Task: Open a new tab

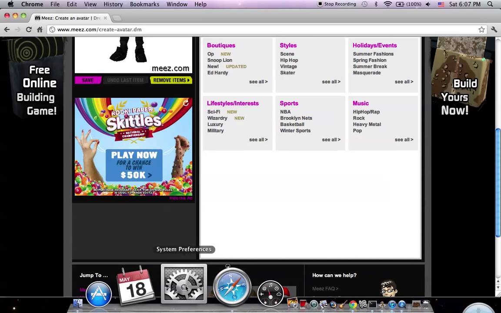Action: tap(117, 18)
